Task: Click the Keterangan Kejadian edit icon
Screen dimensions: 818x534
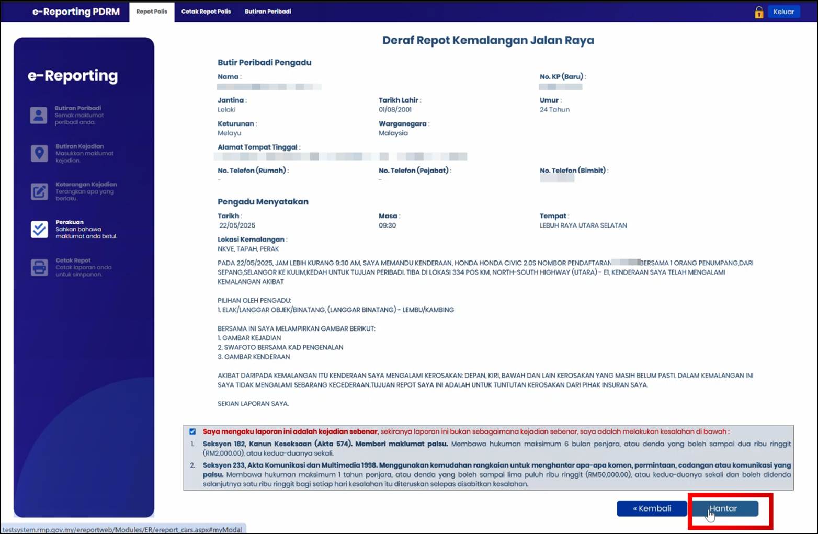Action: [39, 191]
